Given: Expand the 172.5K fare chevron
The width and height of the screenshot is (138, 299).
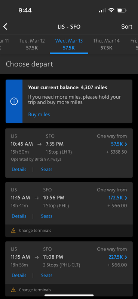Looking at the screenshot, I should [x=126, y=198].
